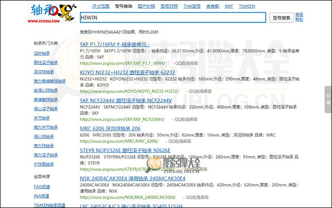Focus the search box containing HIWIN
Screen dimensions: 332x208
173,17
